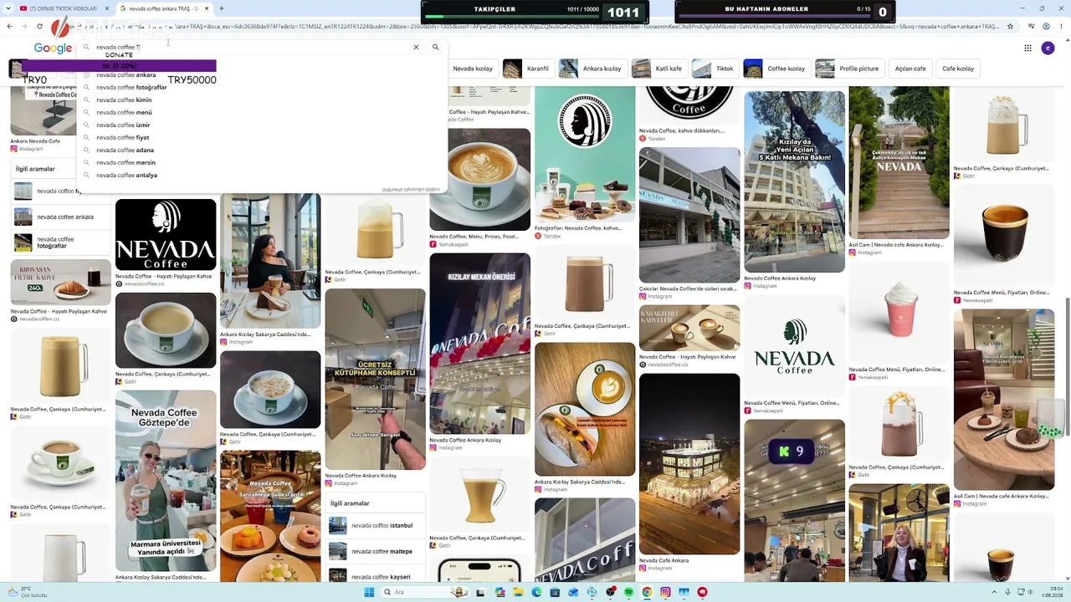Submit search with the magnifier button
Viewport: 1071px width, 602px height.
tap(435, 48)
